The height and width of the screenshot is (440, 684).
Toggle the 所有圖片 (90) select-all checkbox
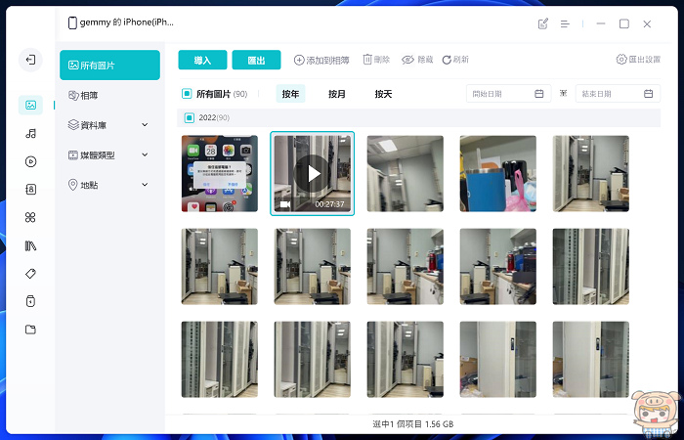[x=187, y=94]
